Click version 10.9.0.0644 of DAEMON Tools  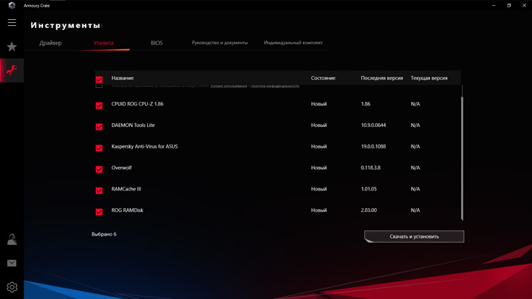tap(373, 125)
